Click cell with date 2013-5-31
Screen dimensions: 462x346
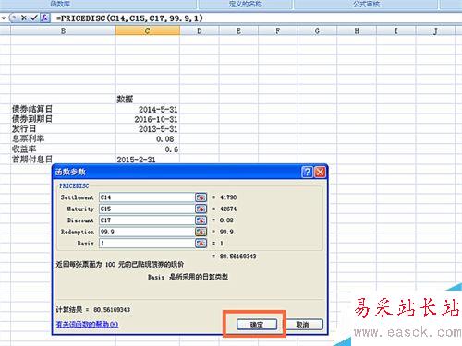148,129
